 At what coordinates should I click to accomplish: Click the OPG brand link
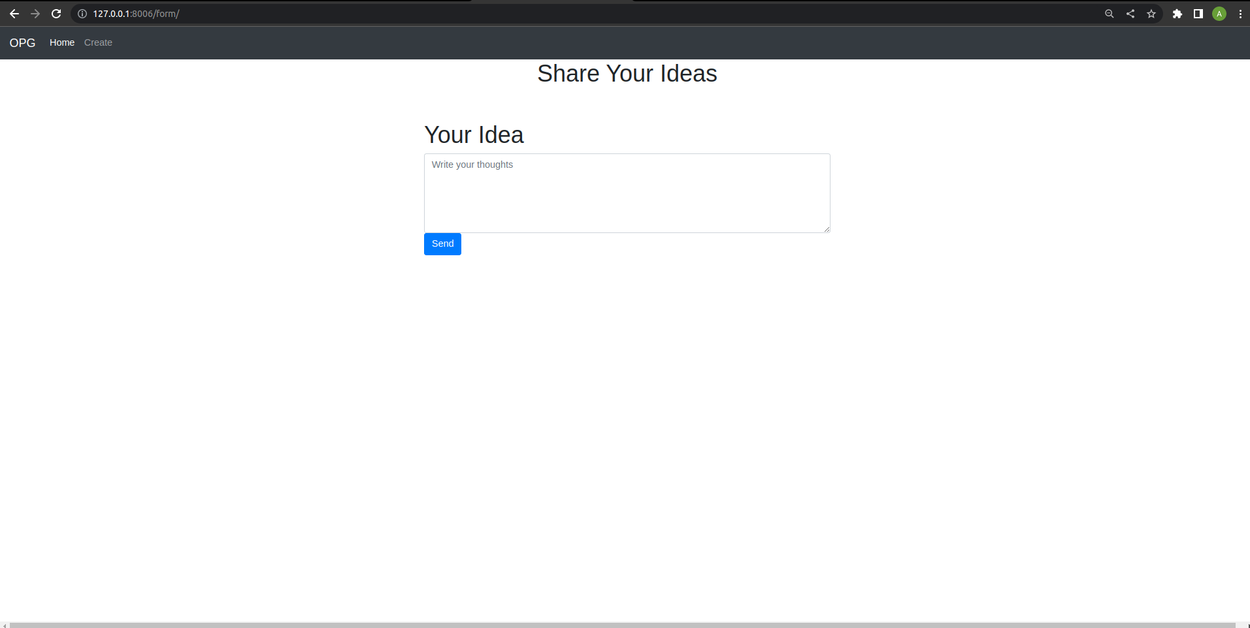click(x=22, y=42)
